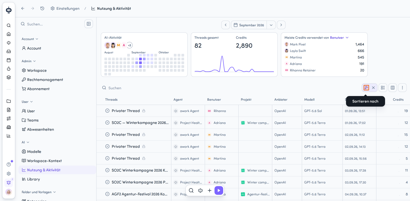This screenshot has height=201, width=410.
Task: Open projects folder icon in the left rail
Action: pyautogui.click(x=9, y=101)
